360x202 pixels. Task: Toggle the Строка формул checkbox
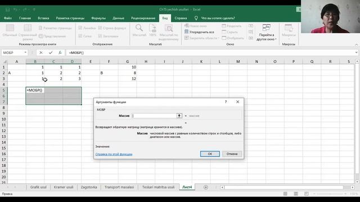coord(100,28)
